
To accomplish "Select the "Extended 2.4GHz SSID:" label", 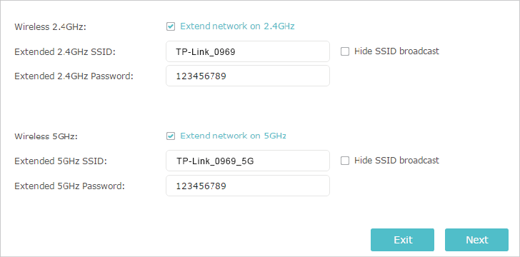I will [65, 51].
